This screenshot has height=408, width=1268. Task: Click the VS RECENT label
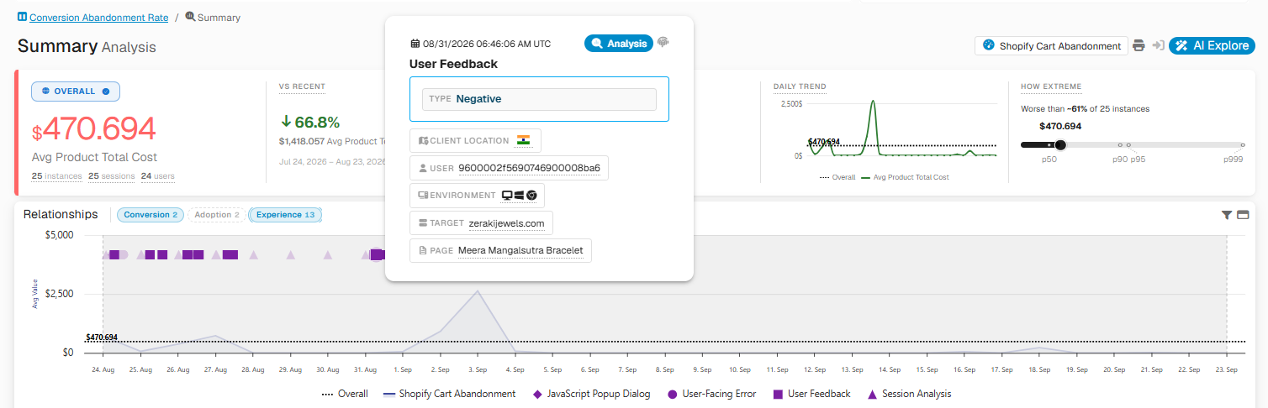pyautogui.click(x=302, y=86)
